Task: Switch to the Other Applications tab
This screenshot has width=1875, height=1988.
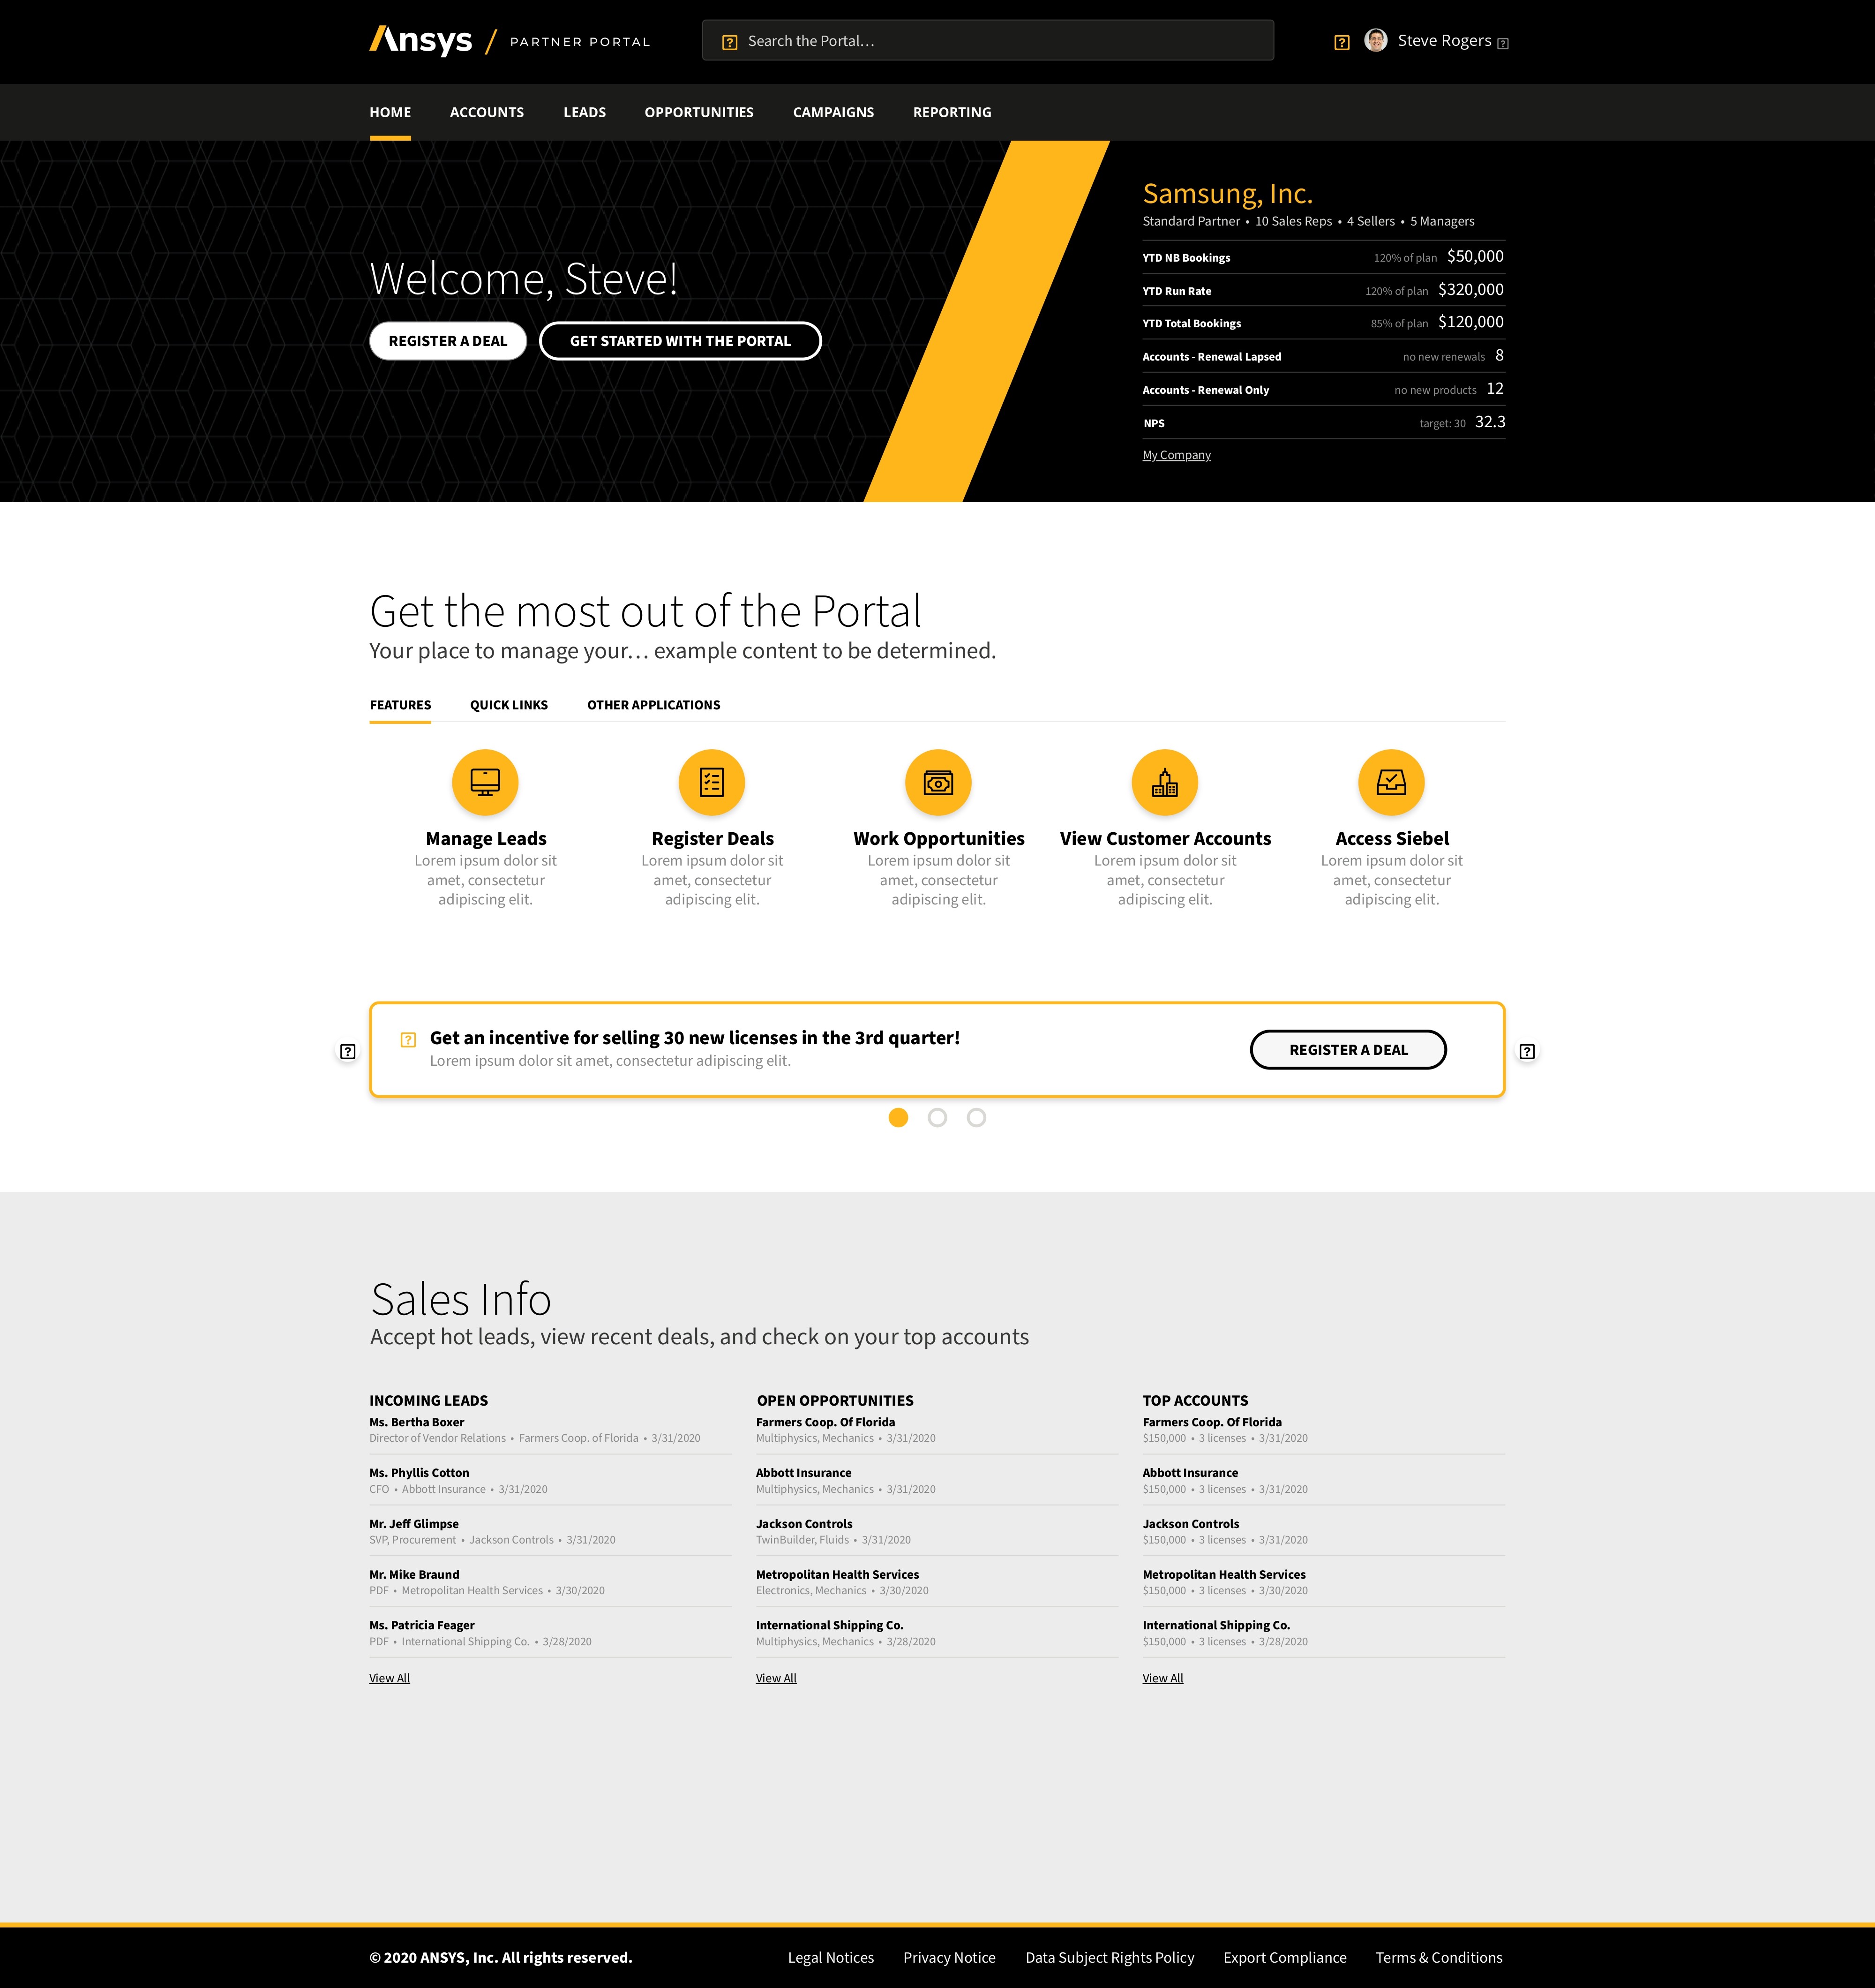Action: (x=653, y=705)
